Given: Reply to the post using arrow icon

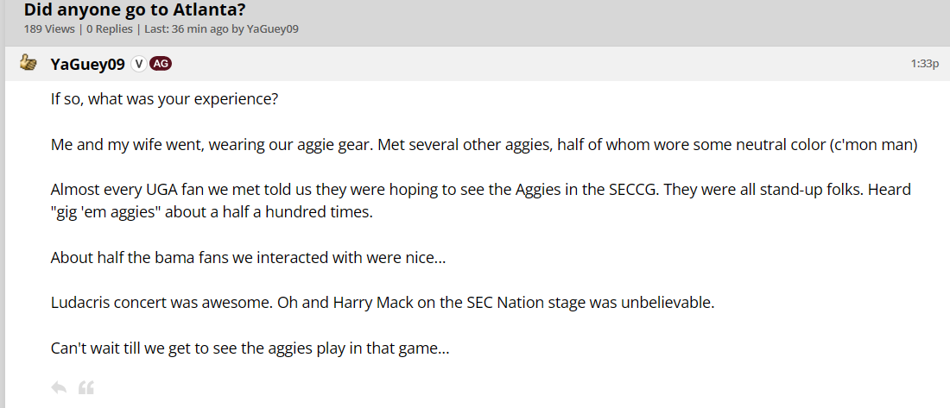Looking at the screenshot, I should tap(59, 387).
